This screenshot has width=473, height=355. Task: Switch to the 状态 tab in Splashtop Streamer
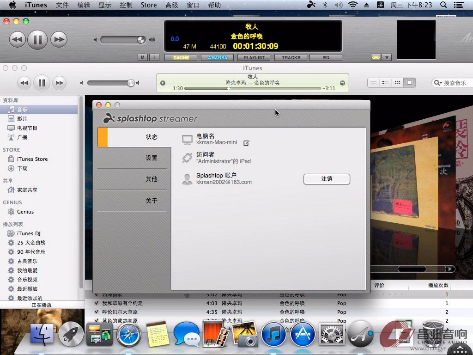pos(134,137)
